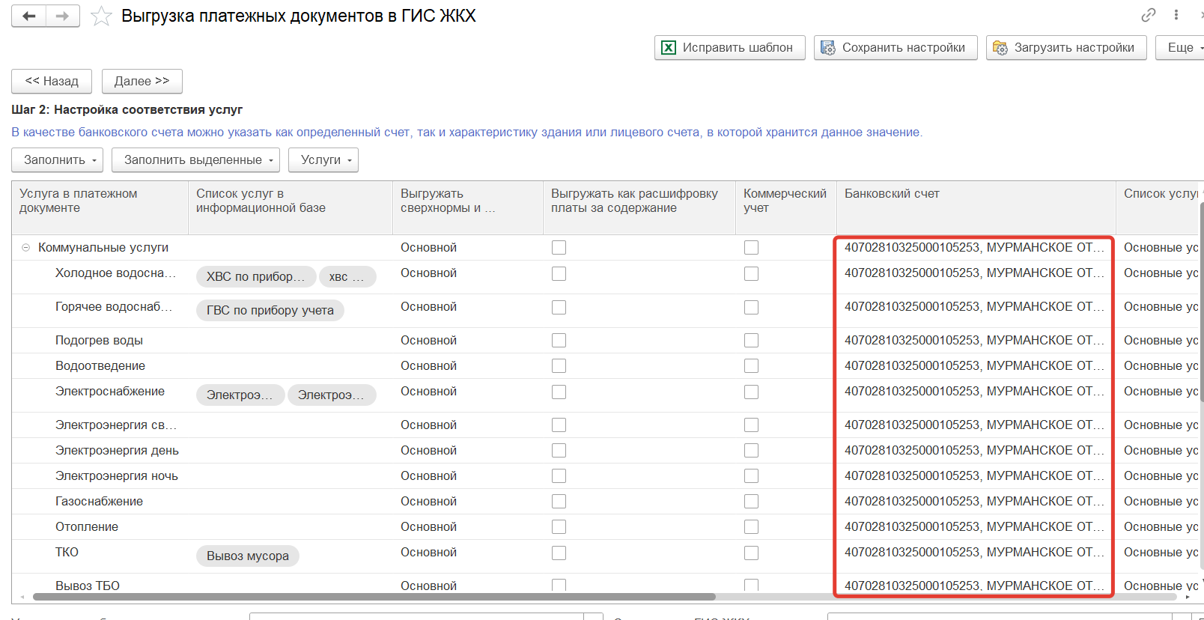Click the horizontal table scrollbar
Viewport: 1204px width, 620px height.
374,597
